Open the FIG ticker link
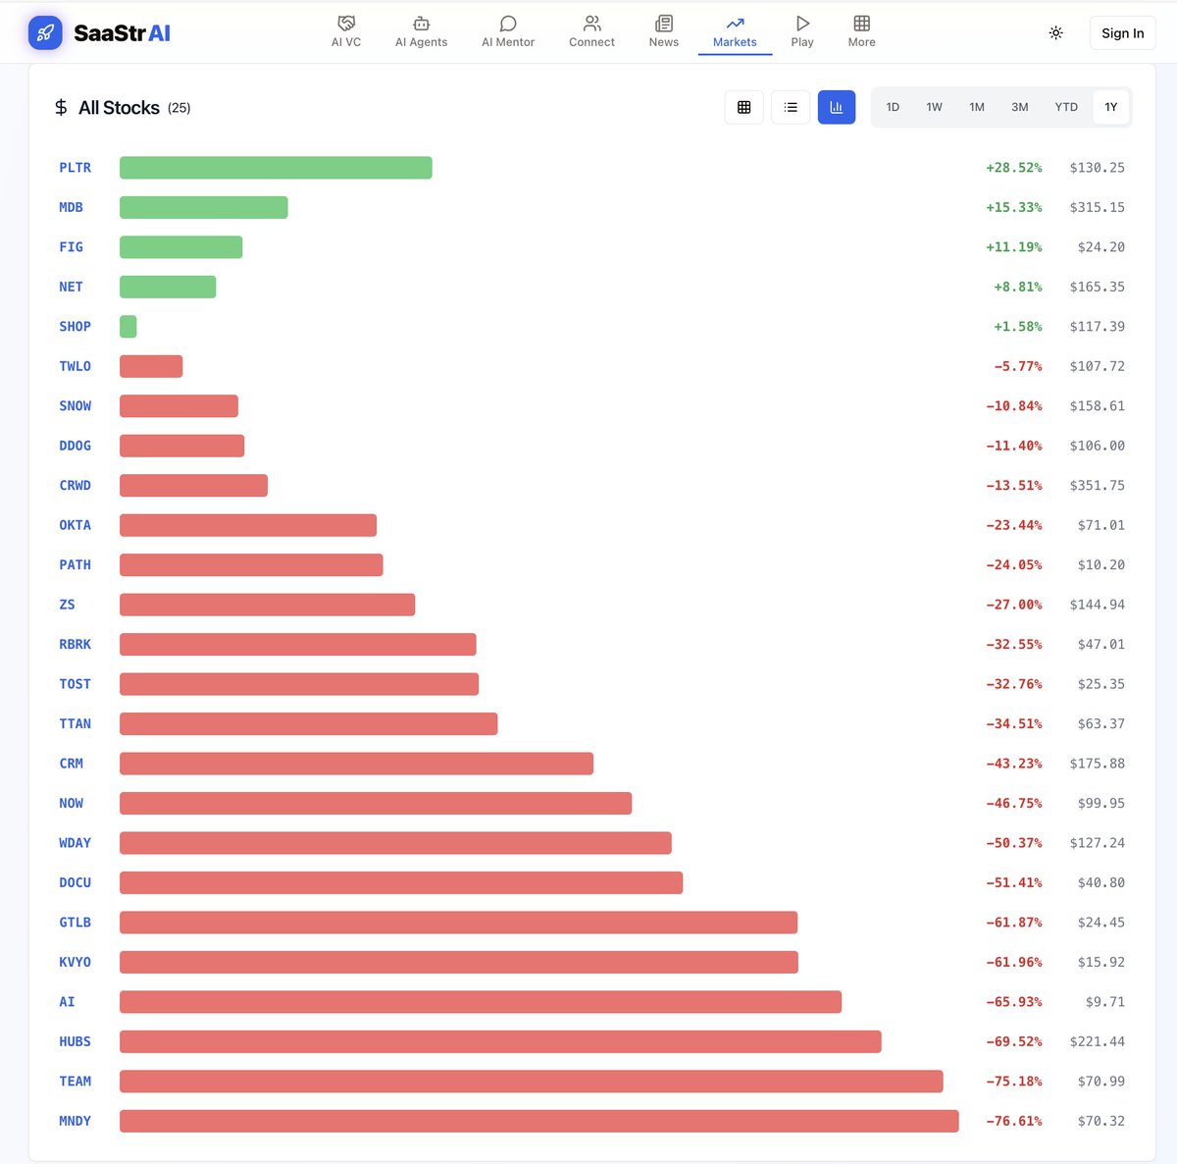This screenshot has width=1177, height=1164. [71, 247]
